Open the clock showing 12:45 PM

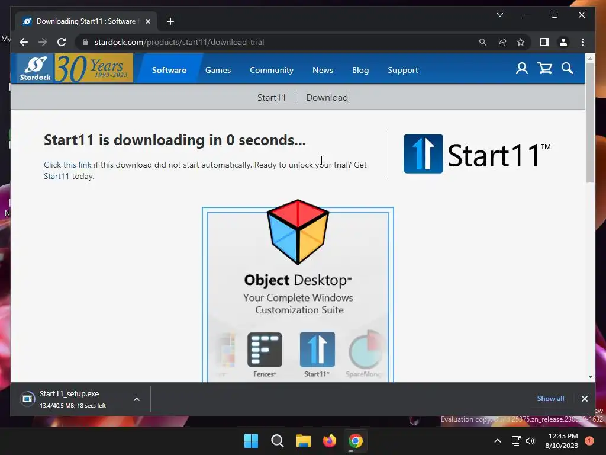coord(562,441)
